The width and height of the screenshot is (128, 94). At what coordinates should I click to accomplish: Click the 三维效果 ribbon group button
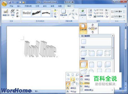(82, 13)
